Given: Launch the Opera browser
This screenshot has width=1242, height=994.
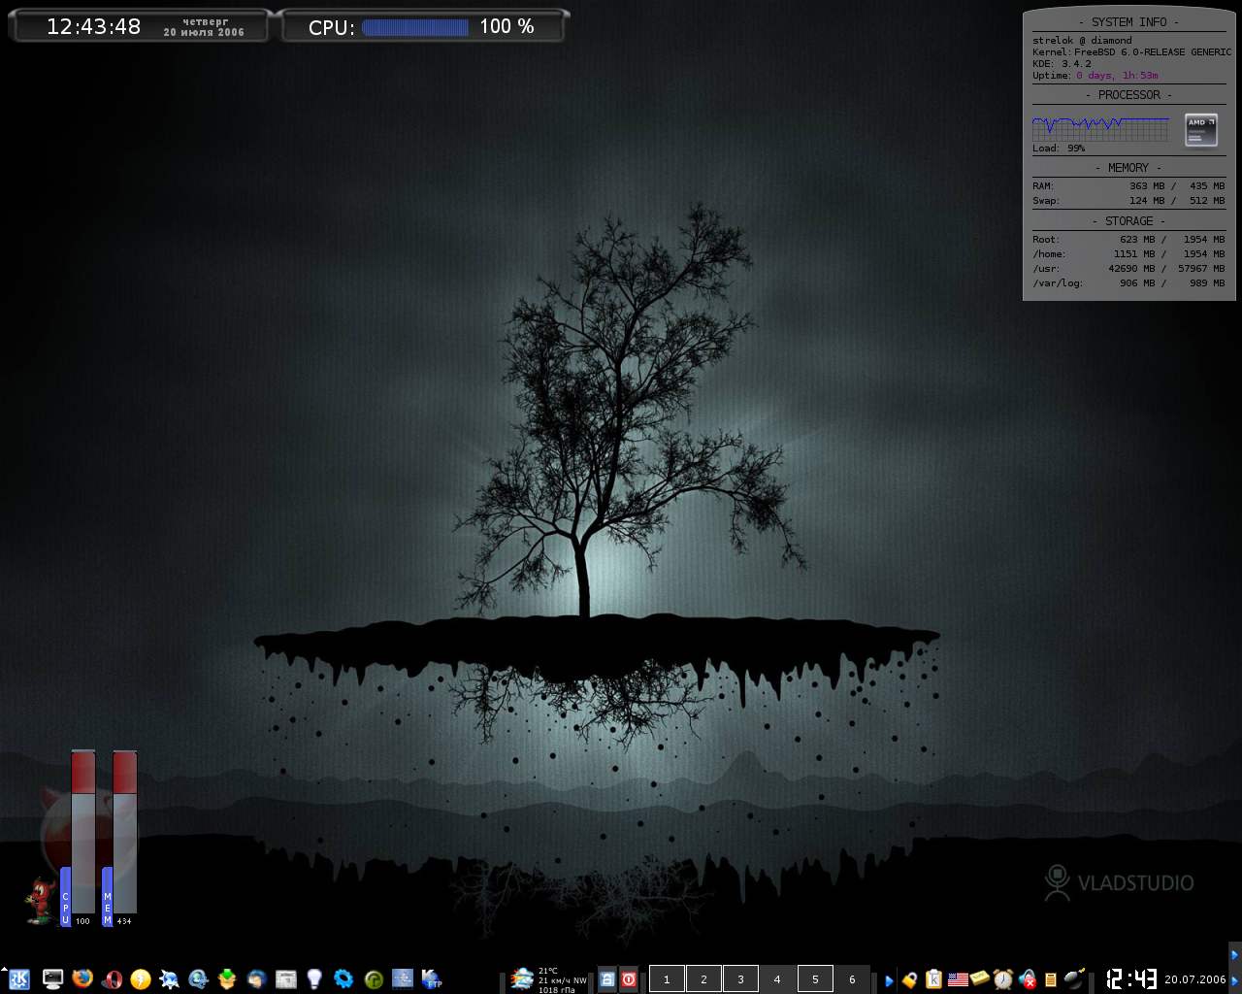Looking at the screenshot, I should [x=113, y=979].
